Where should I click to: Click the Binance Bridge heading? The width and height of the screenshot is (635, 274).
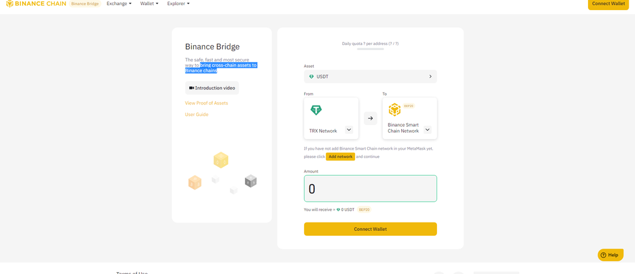(x=212, y=46)
